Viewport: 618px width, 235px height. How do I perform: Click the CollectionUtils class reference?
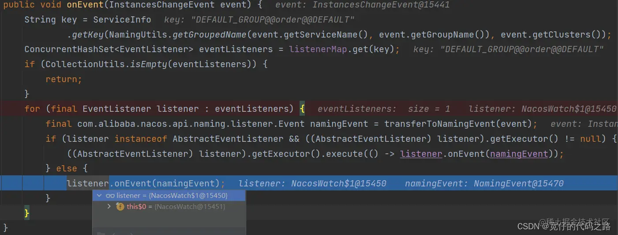click(x=85, y=64)
